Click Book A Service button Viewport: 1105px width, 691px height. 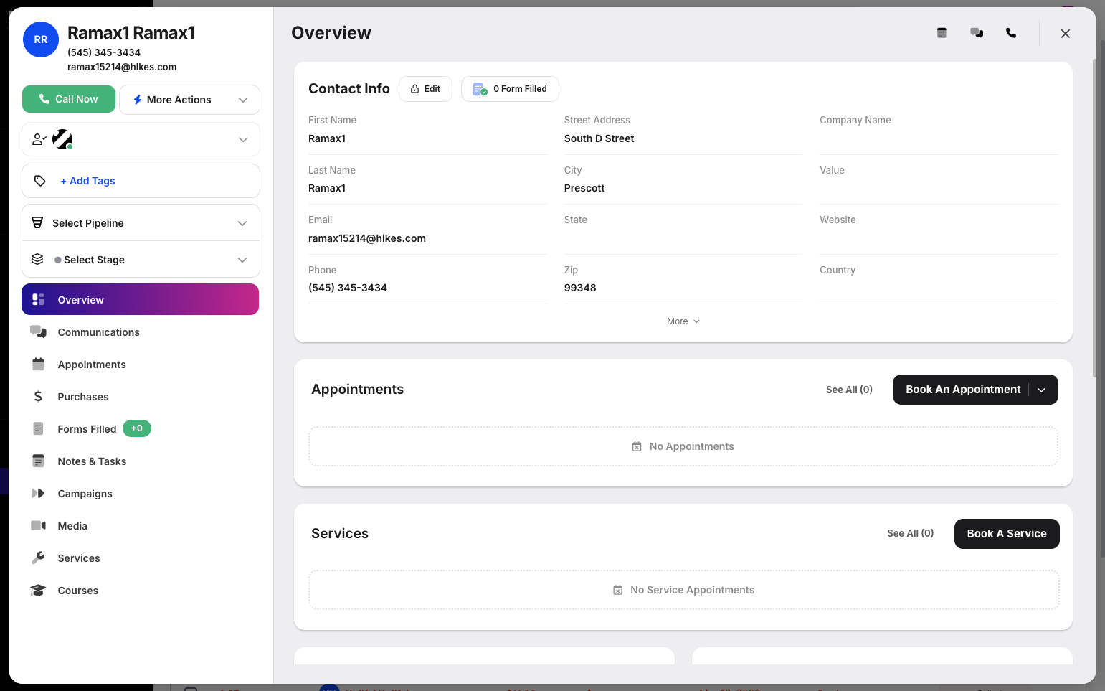1007,534
